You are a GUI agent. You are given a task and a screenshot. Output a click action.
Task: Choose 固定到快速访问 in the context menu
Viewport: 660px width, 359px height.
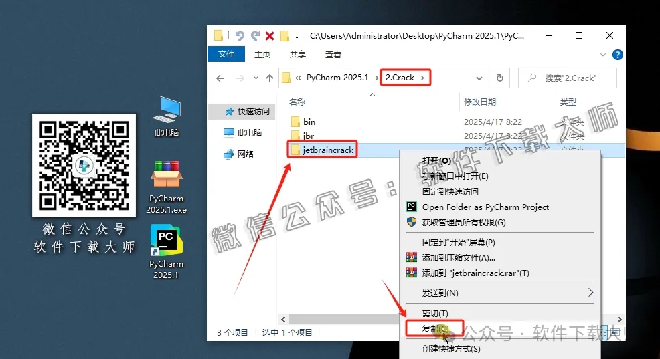450,192
